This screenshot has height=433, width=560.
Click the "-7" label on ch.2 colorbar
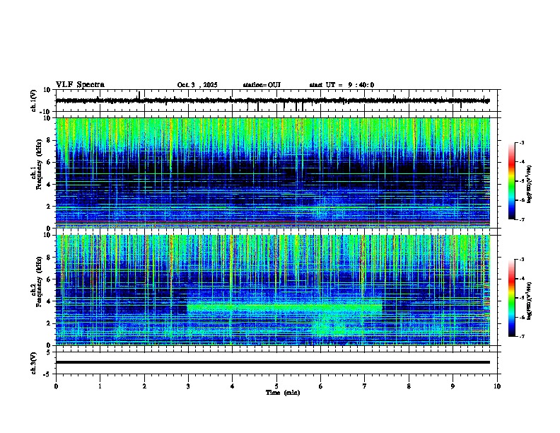pyautogui.click(x=521, y=336)
